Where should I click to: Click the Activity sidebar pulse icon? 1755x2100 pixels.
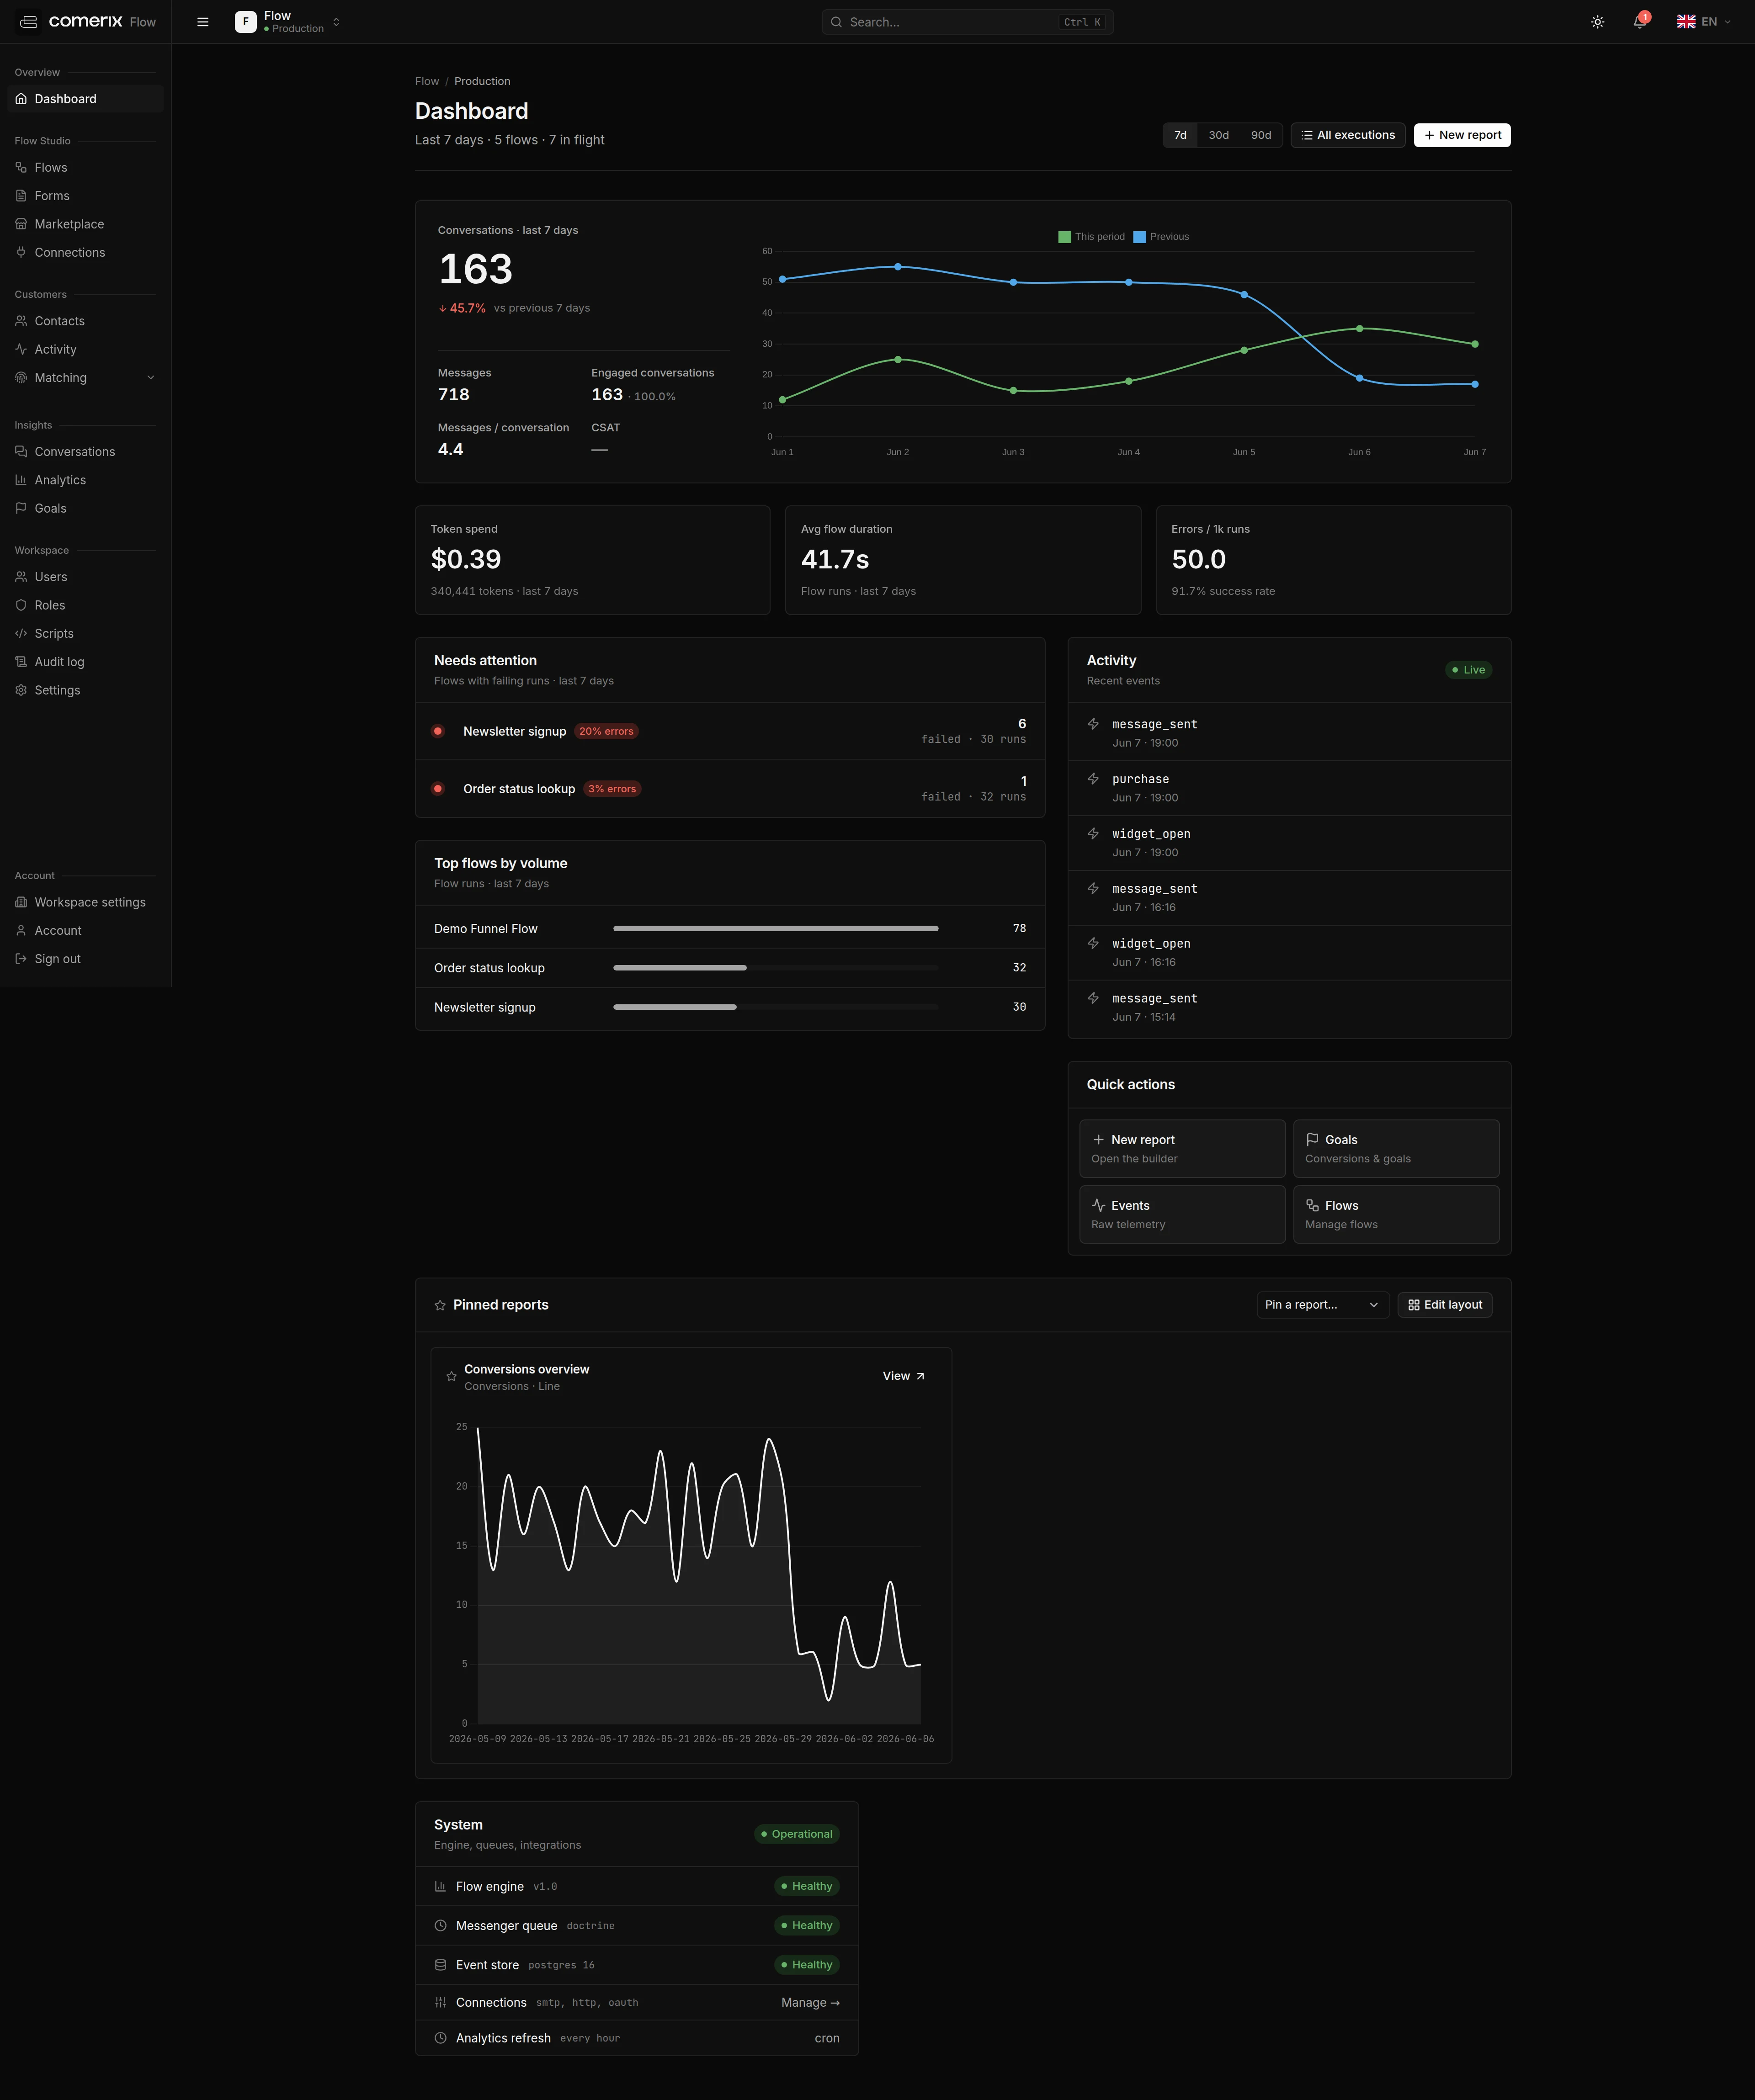tap(21, 349)
